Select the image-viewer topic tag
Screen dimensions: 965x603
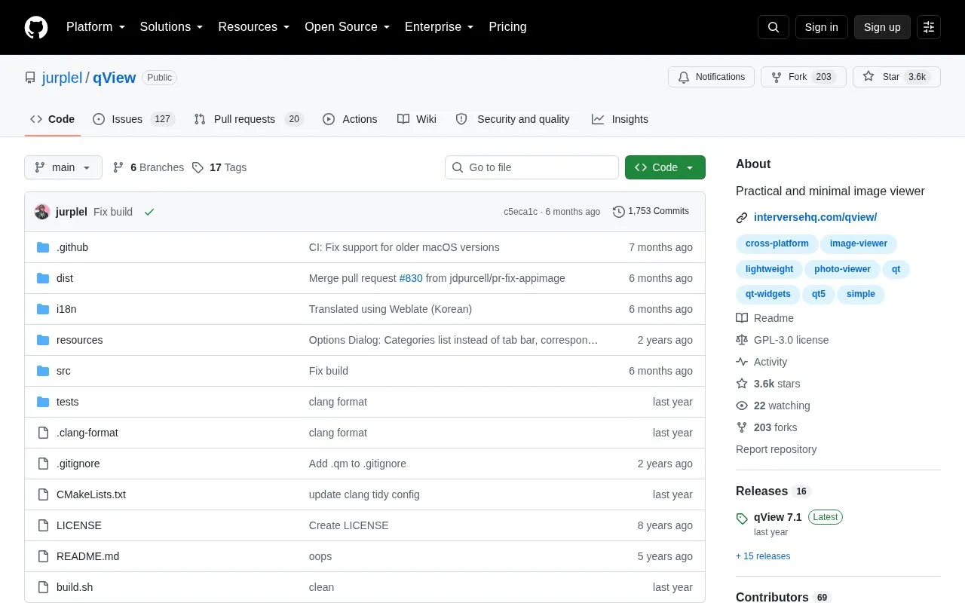pos(859,243)
